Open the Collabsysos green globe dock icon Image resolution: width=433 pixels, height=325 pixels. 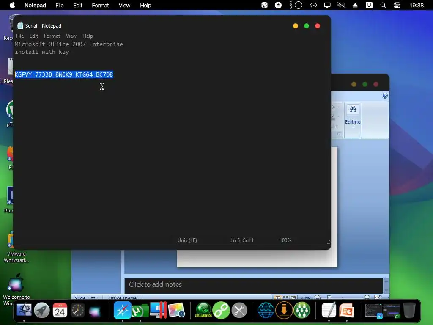click(x=203, y=310)
